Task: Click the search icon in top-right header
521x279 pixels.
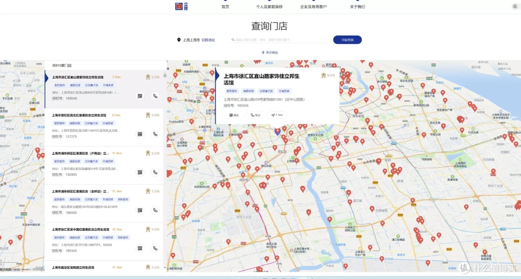Action: click(515, 6)
